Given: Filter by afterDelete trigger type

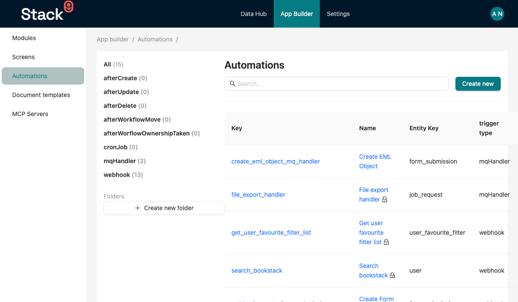Looking at the screenshot, I should click(125, 106).
